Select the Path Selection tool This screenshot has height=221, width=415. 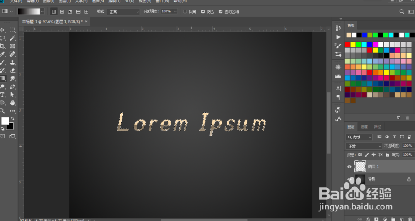12,95
